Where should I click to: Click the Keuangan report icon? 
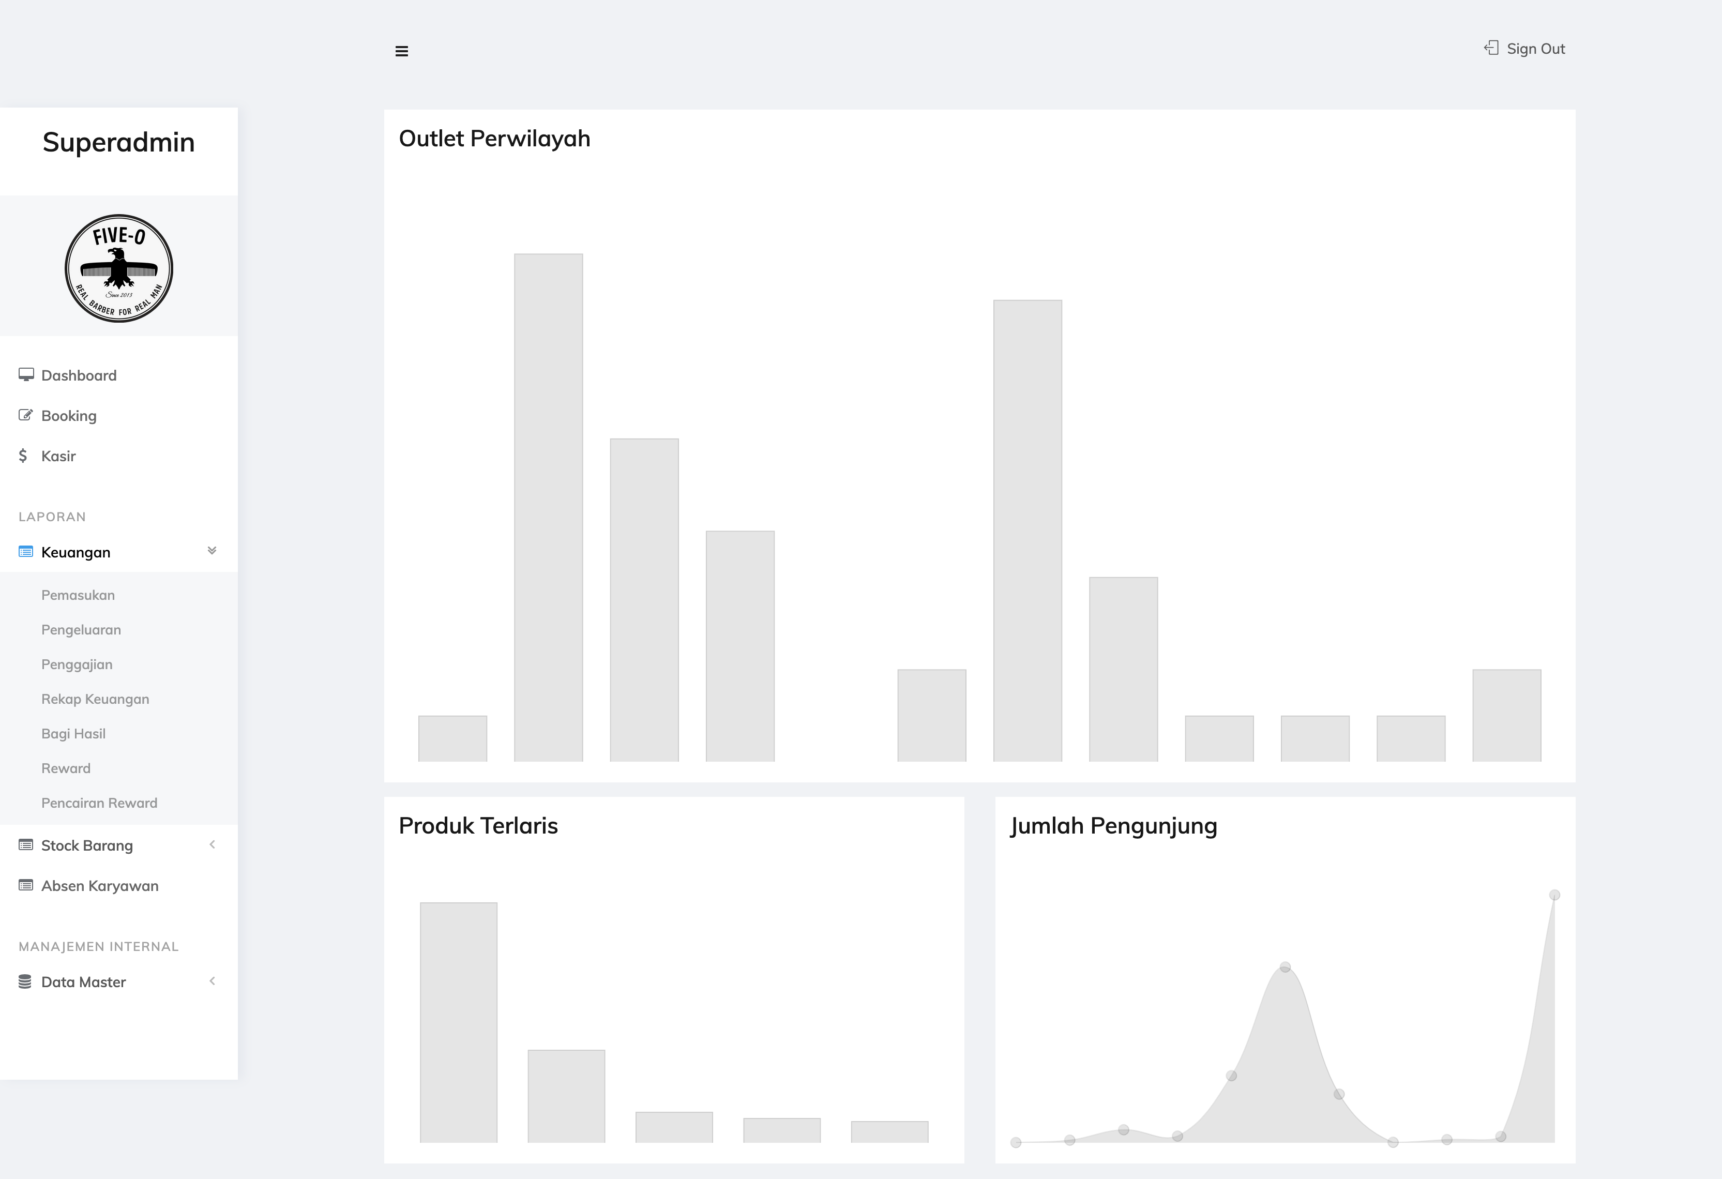pos(26,552)
